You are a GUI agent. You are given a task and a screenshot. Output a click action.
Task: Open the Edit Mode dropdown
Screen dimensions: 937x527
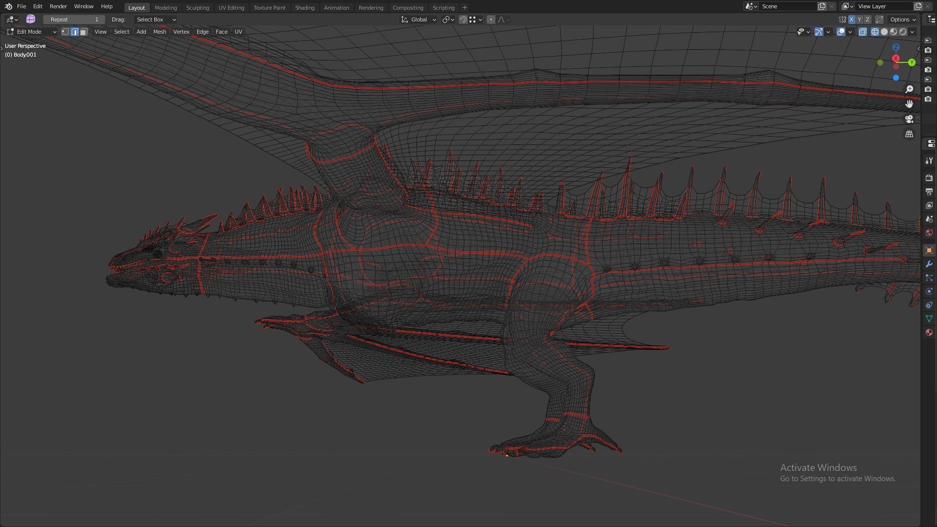click(x=31, y=32)
